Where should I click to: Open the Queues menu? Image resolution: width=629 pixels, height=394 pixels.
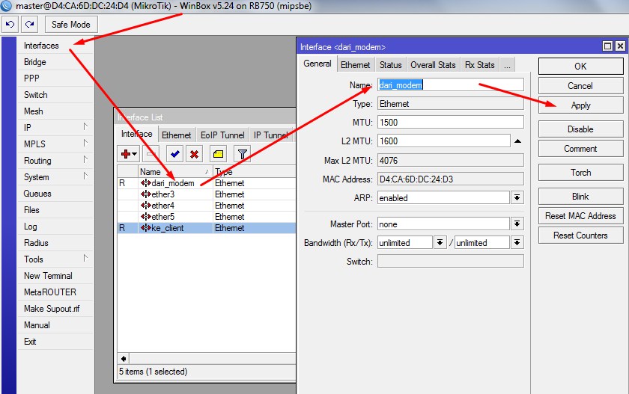[55, 194]
